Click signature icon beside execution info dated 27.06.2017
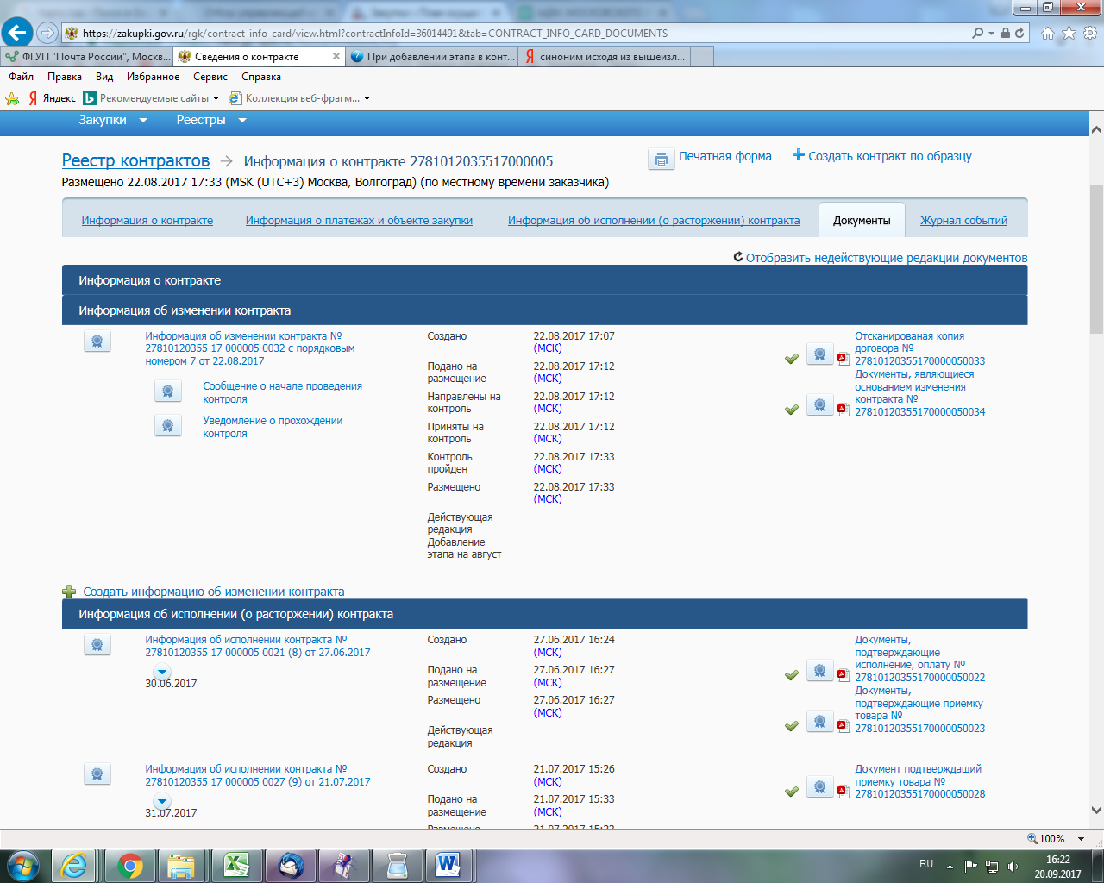The image size is (1104, 883). click(x=97, y=645)
